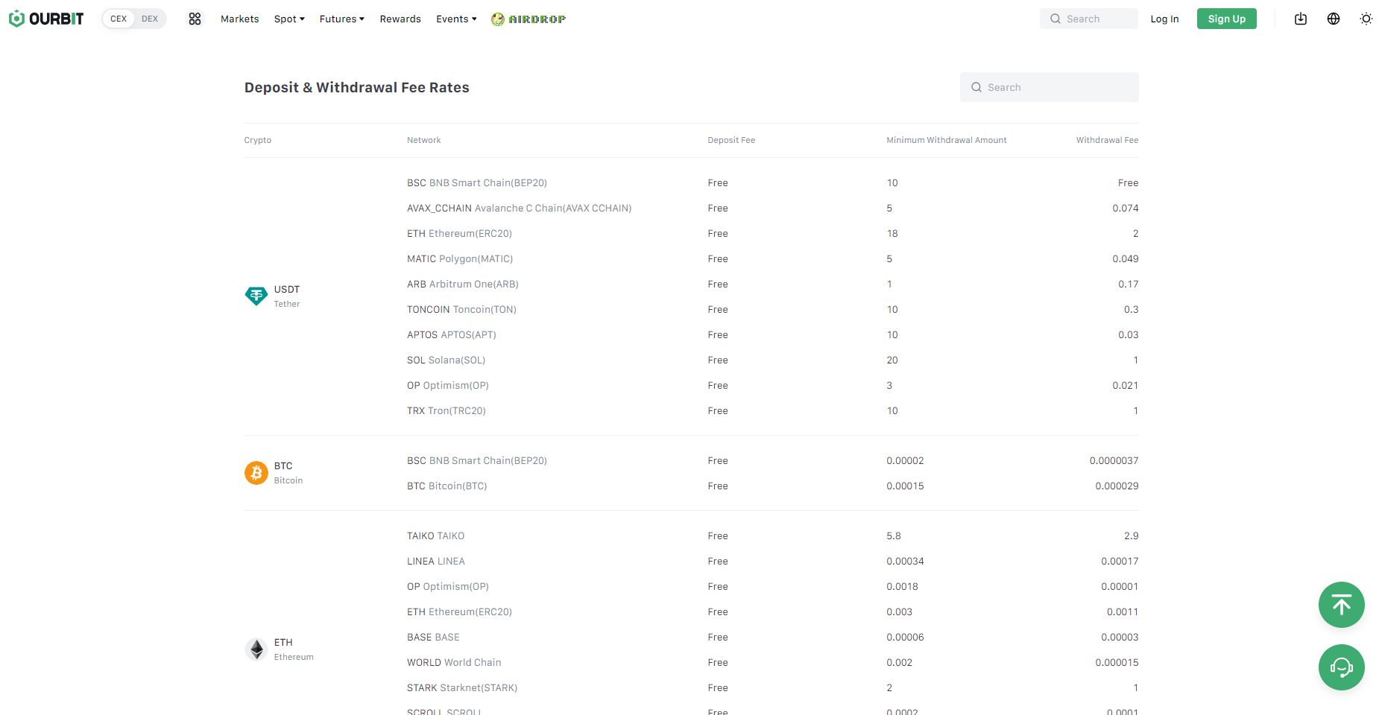Select USDT row MATIC Polygon(MATIC)
Viewport: 1382px width, 715px height.
pyautogui.click(x=460, y=258)
